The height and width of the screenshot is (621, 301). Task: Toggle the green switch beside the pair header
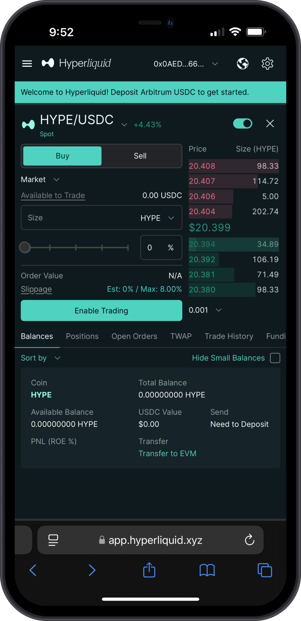(242, 124)
